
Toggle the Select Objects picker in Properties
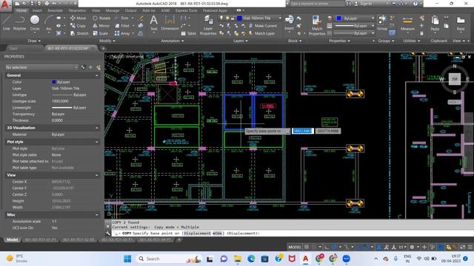click(x=90, y=67)
